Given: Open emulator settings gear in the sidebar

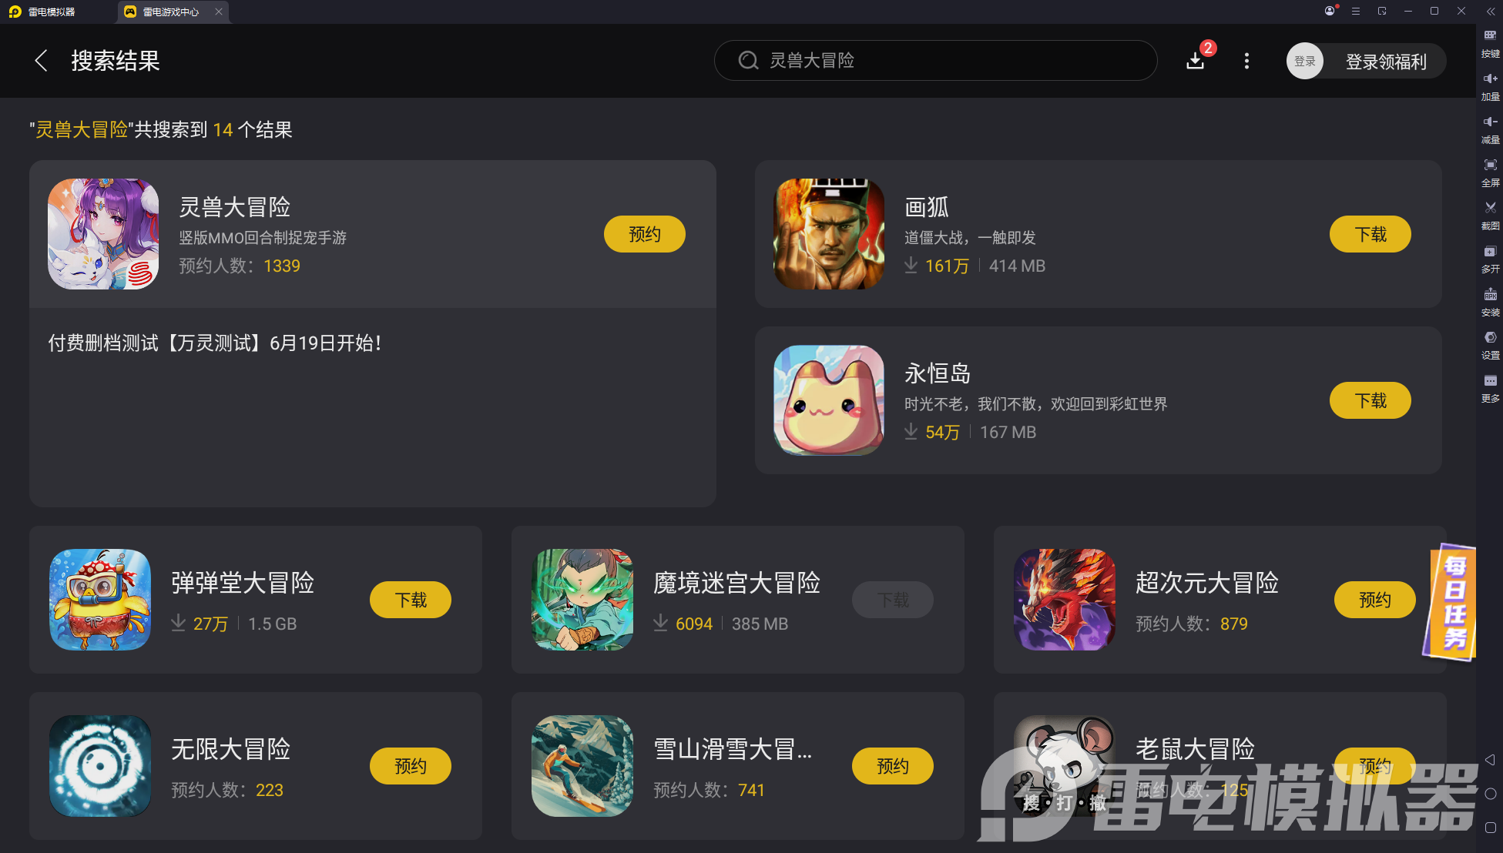Looking at the screenshot, I should point(1490,345).
